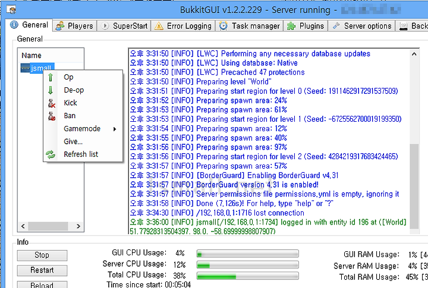Click green log line "jsmall logged in"

268,227
